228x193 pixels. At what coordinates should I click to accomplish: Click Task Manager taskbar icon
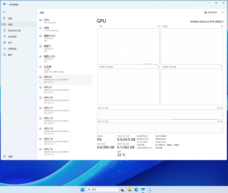pyautogui.click(x=143, y=190)
